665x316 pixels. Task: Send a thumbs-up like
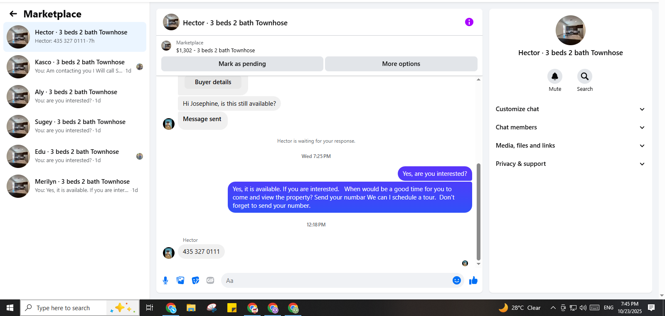tap(473, 280)
